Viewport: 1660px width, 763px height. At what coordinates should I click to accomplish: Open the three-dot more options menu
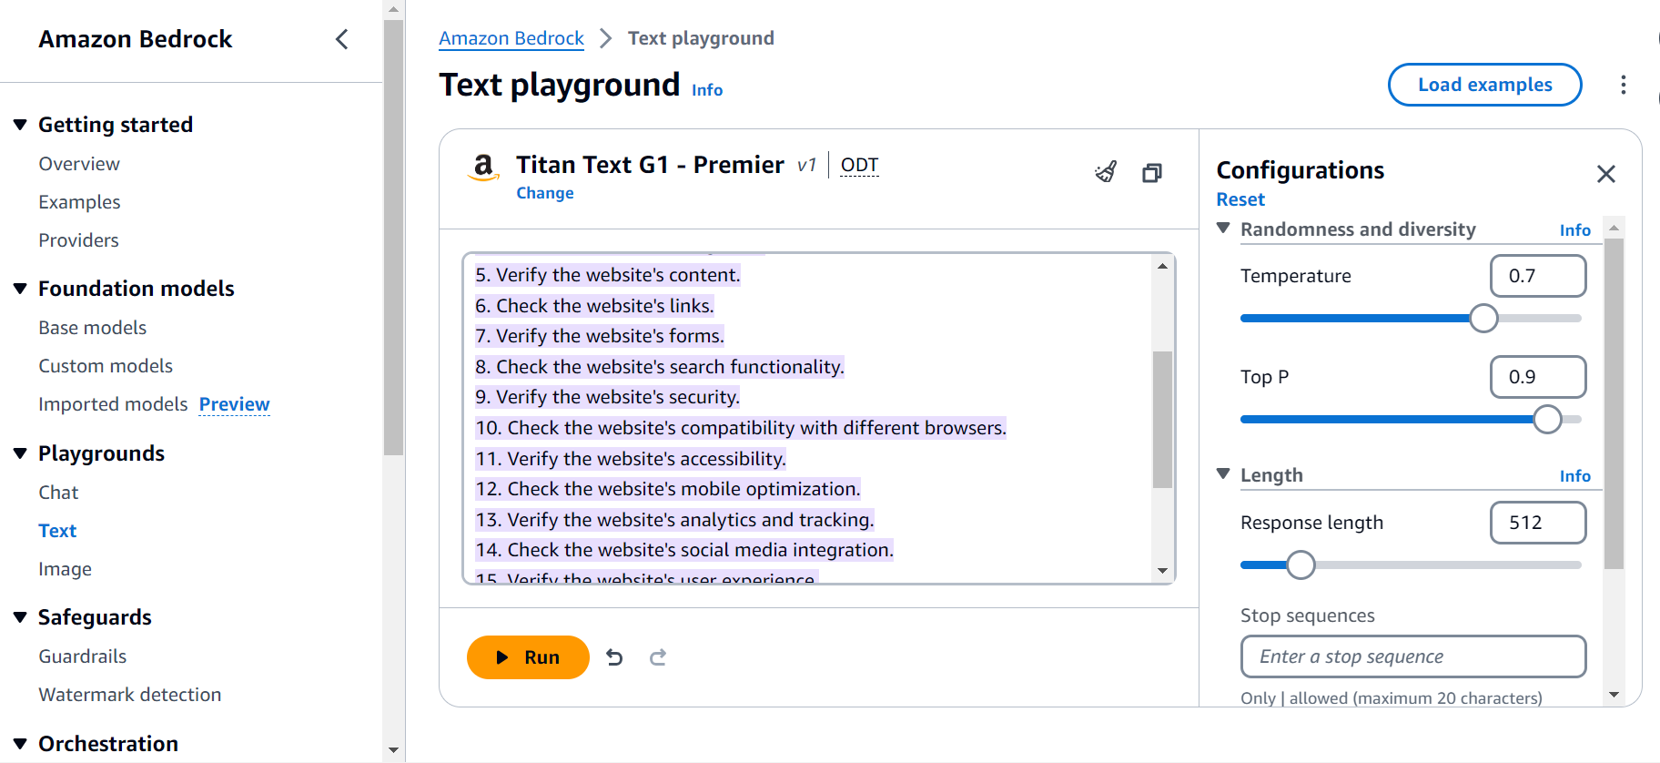tap(1624, 85)
